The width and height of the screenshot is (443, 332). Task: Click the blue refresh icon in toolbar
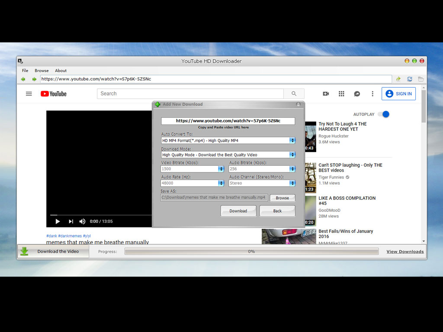coord(410,79)
